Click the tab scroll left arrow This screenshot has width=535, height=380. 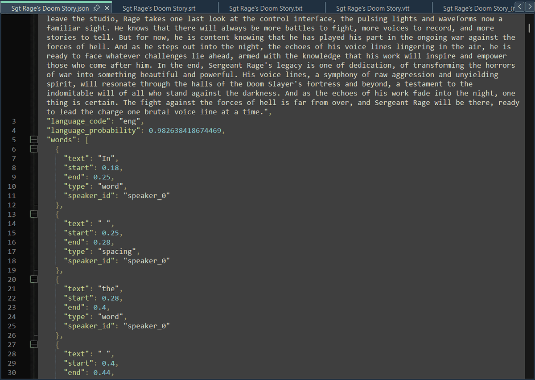point(519,7)
